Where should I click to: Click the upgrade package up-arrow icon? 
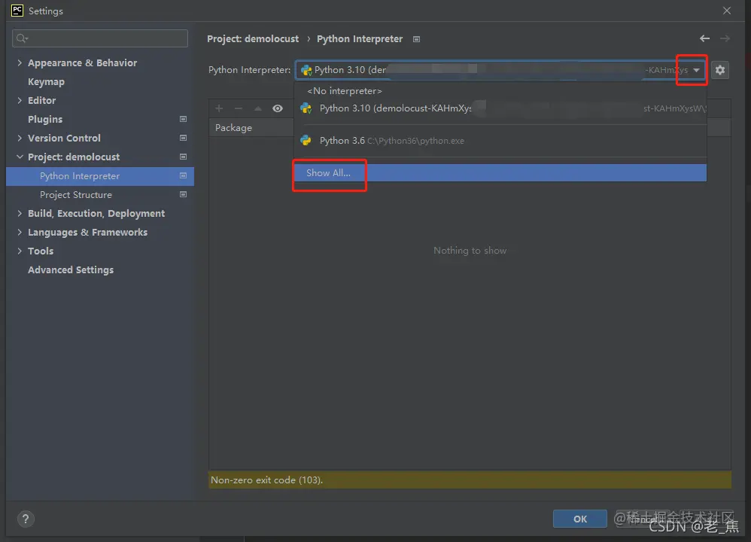257,108
